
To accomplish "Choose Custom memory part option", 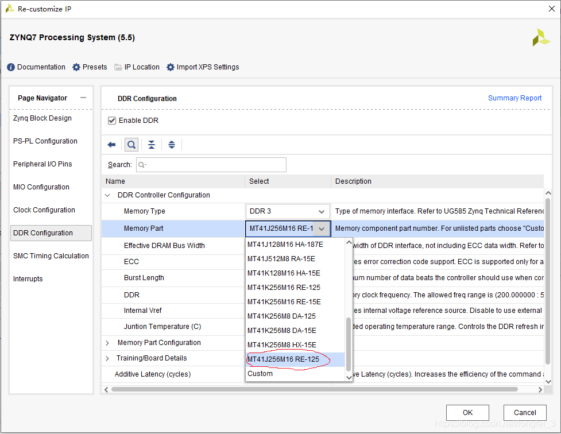I will (296, 374).
